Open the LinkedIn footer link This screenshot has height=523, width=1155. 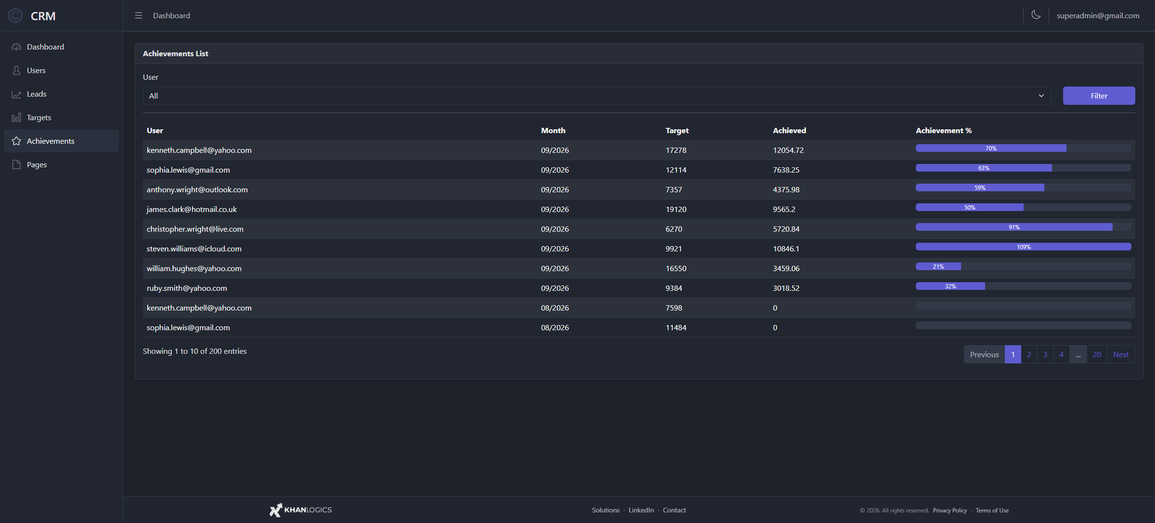[641, 510]
